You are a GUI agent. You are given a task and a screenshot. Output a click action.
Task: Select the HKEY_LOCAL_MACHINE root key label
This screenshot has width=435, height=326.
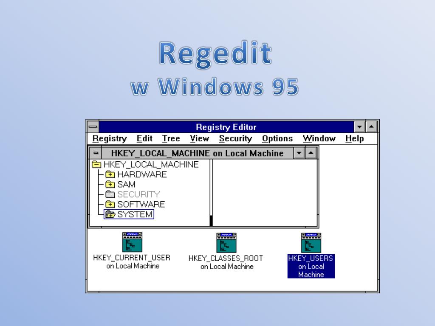pos(151,164)
